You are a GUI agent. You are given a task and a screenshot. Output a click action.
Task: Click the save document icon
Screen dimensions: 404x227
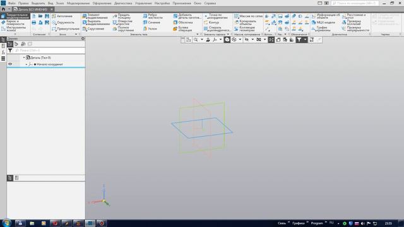click(47, 16)
